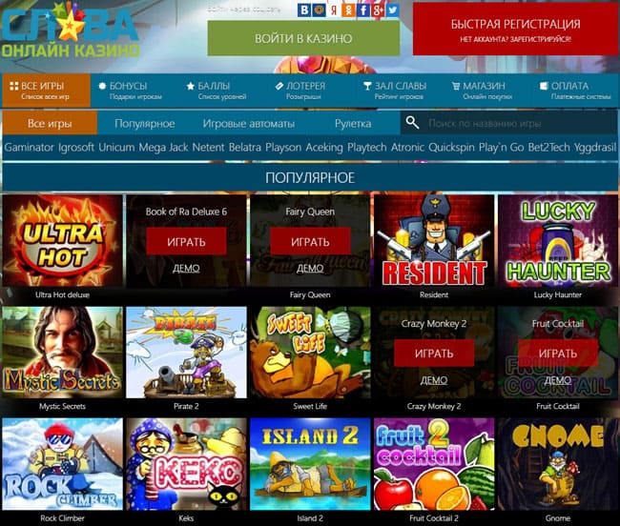This screenshot has width=620, height=526.
Task: Sign in with the VK icon
Action: pyautogui.click(x=304, y=10)
